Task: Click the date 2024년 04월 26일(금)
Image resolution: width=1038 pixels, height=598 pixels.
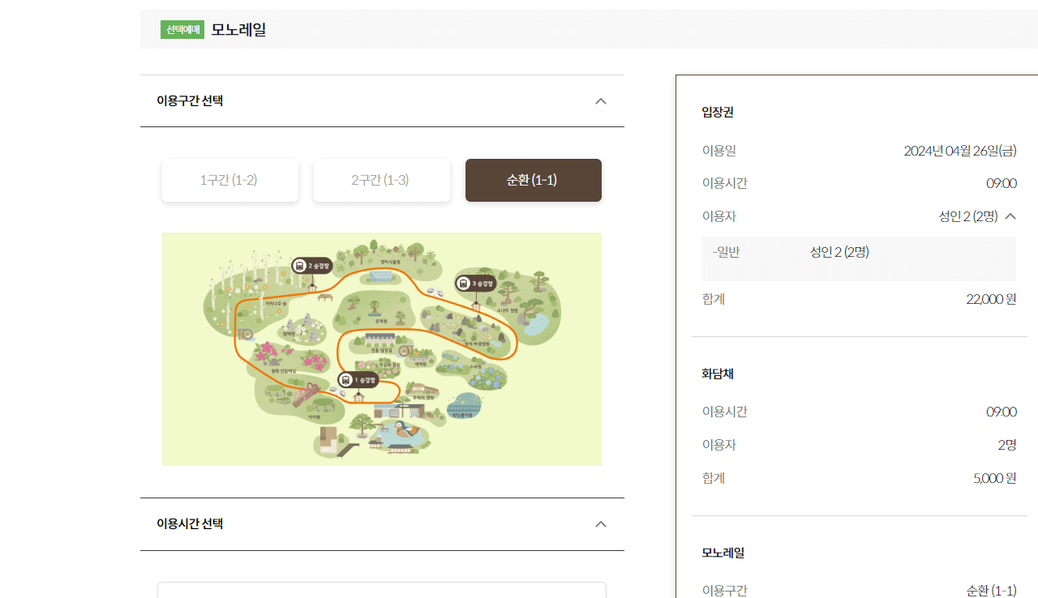Action: [x=960, y=151]
